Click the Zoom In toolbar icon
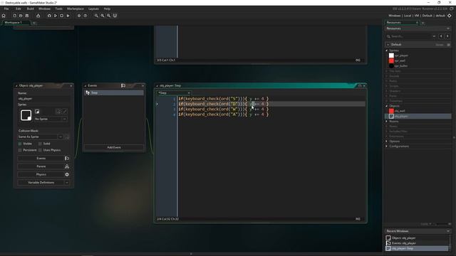The image size is (456, 256). (x=108, y=16)
